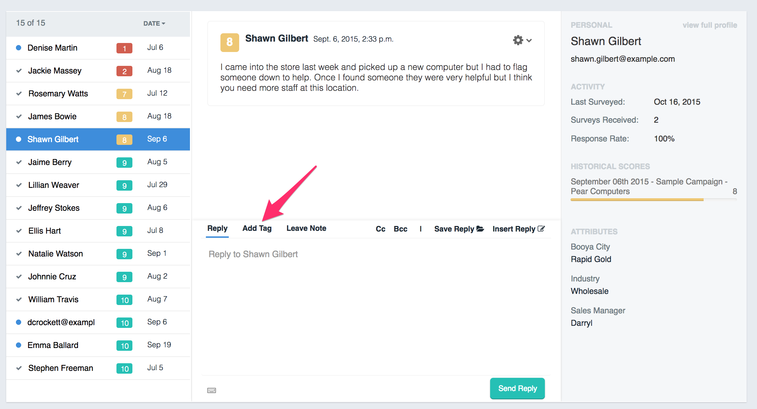The width and height of the screenshot is (757, 409).
Task: Expand the chevron next to the gear icon
Action: pos(529,41)
